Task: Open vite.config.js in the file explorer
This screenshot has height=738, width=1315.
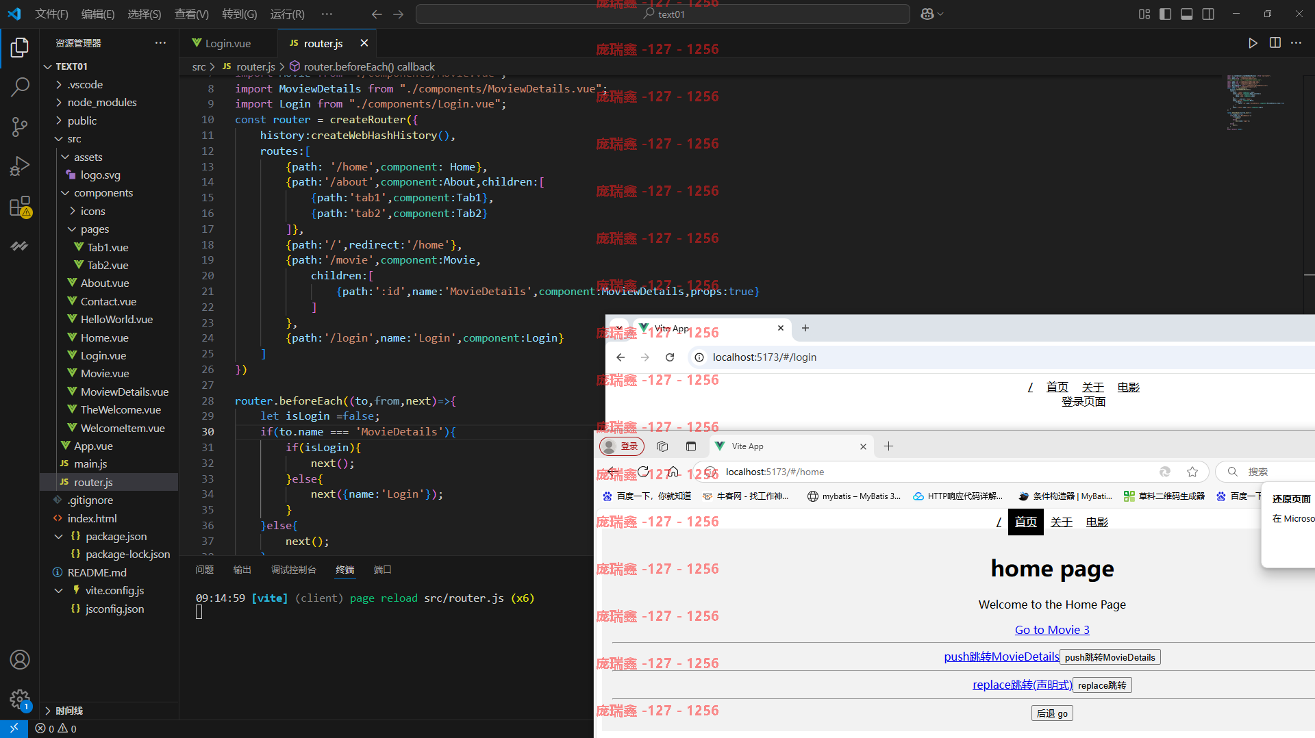Action: click(x=114, y=590)
